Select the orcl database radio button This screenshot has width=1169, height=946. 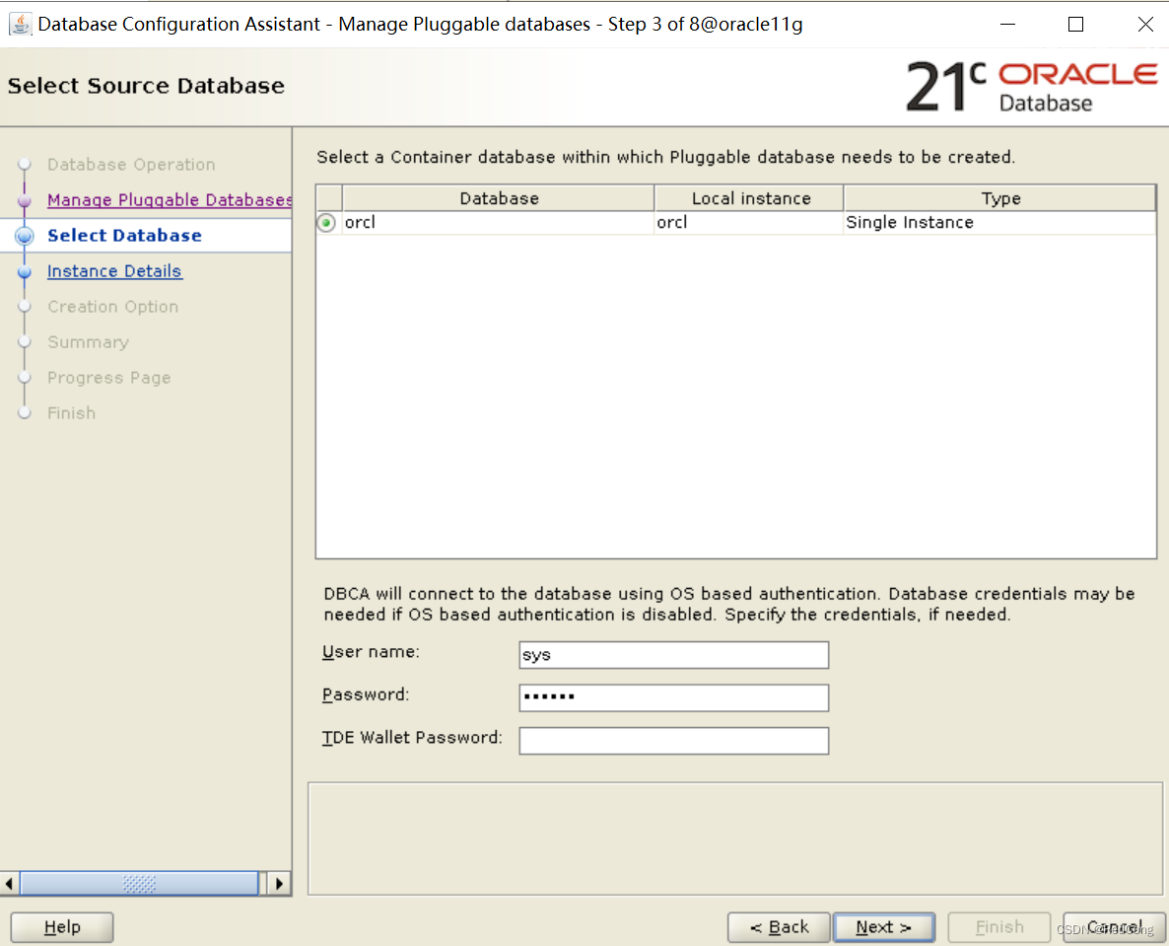326,222
